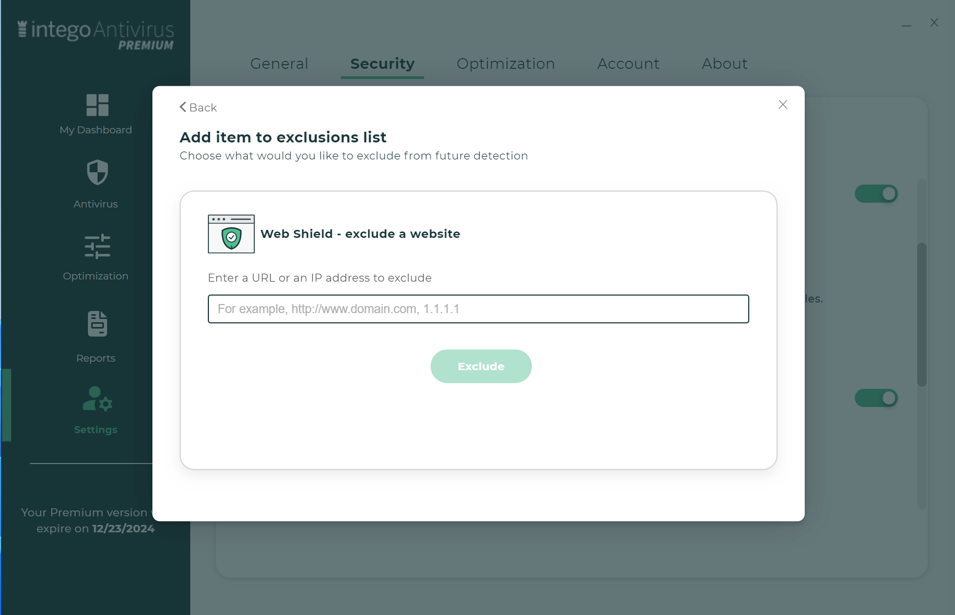Focus the URL or IP address field
955x615 pixels.
coord(479,309)
